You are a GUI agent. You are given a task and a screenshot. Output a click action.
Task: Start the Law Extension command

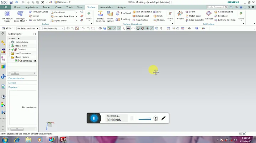(x=38, y=20)
